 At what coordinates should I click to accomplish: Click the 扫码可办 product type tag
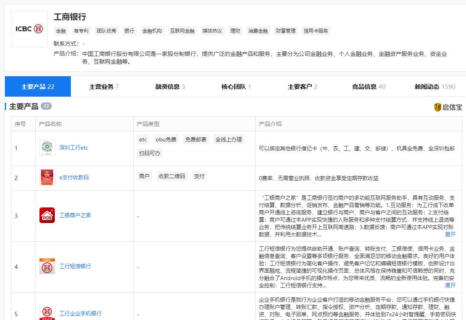tap(150, 153)
